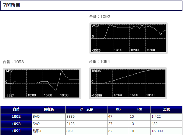The height and width of the screenshot is (137, 183).
Task: Click the 機種名 column header
Action: 49,110
